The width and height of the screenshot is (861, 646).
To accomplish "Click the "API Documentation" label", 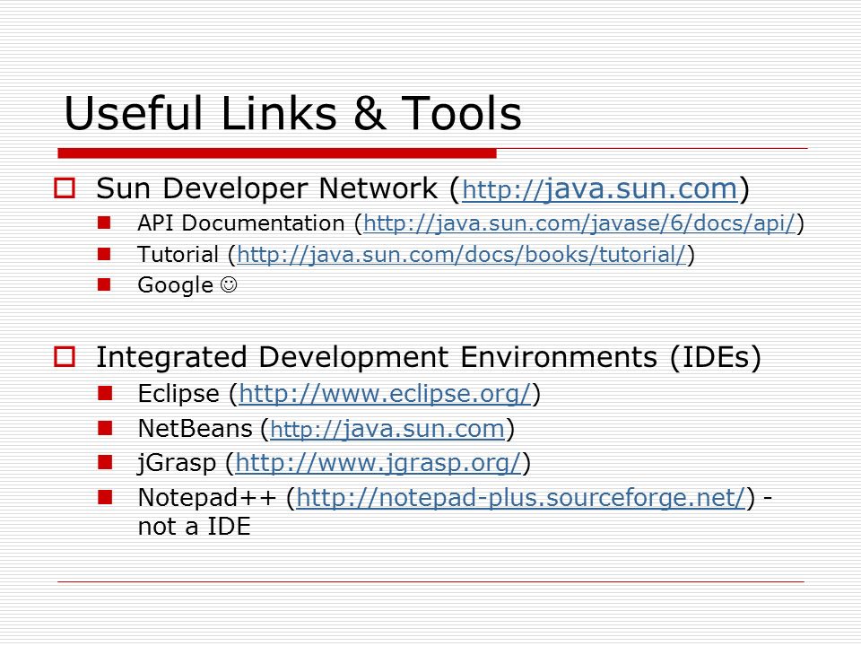I will click(241, 223).
